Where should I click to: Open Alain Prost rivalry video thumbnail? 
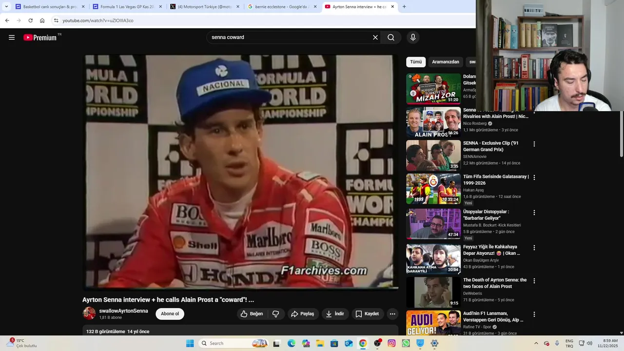point(433,122)
